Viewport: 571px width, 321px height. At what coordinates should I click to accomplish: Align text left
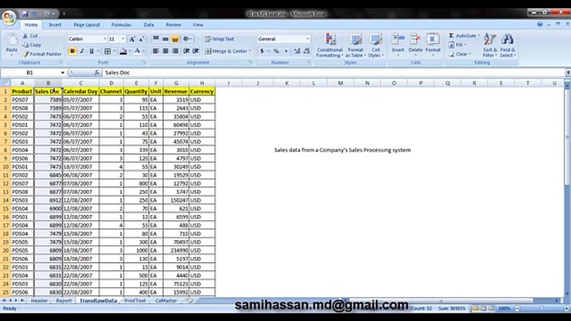click(156, 51)
